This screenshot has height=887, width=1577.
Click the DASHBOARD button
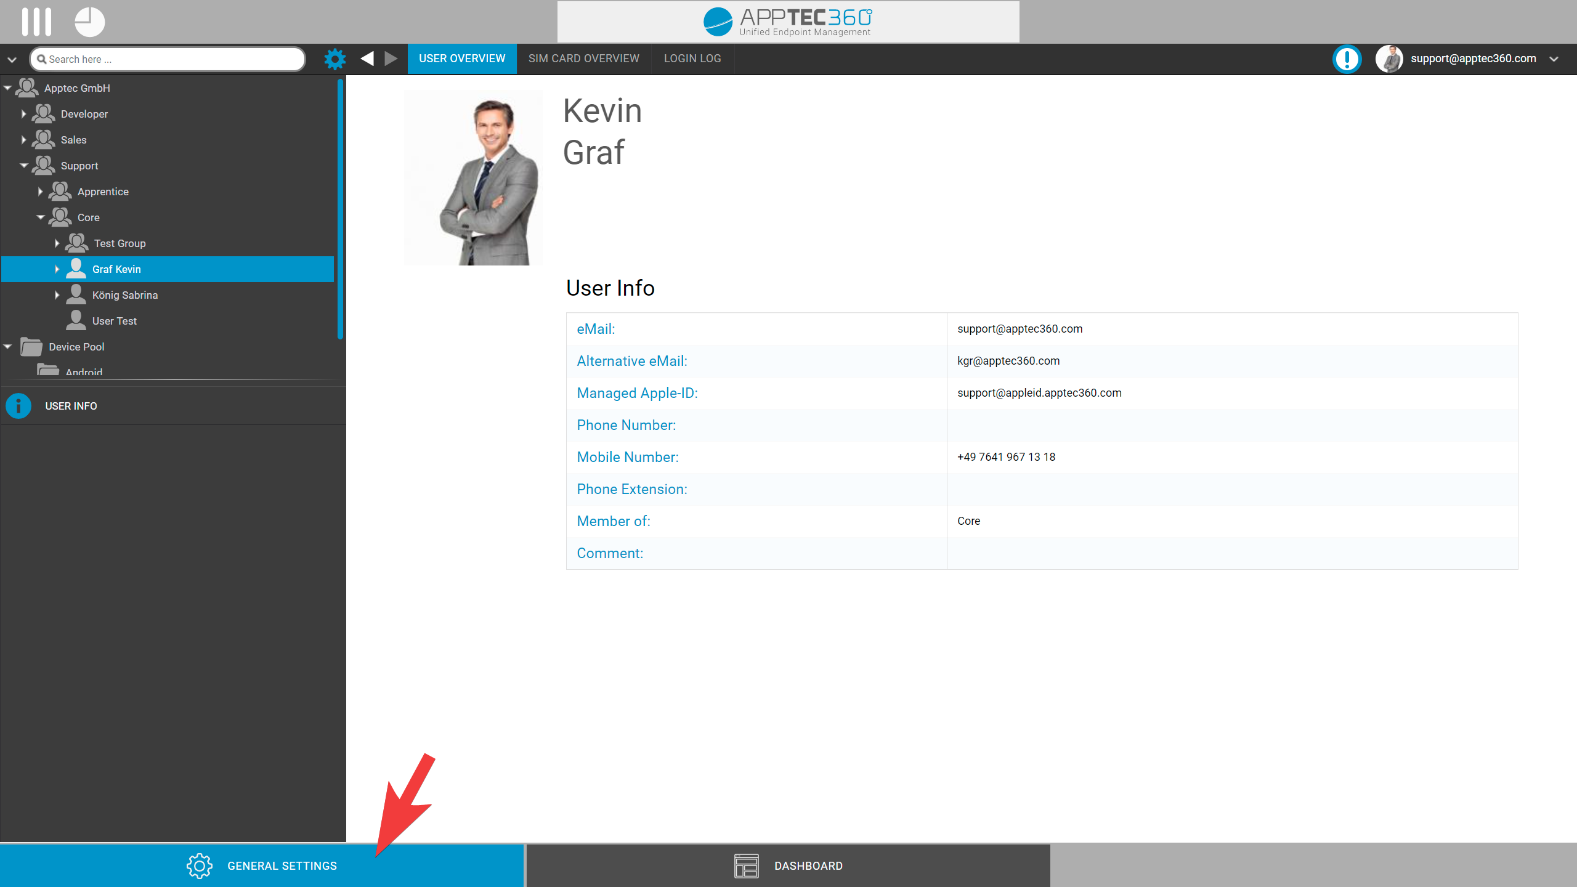(x=787, y=865)
